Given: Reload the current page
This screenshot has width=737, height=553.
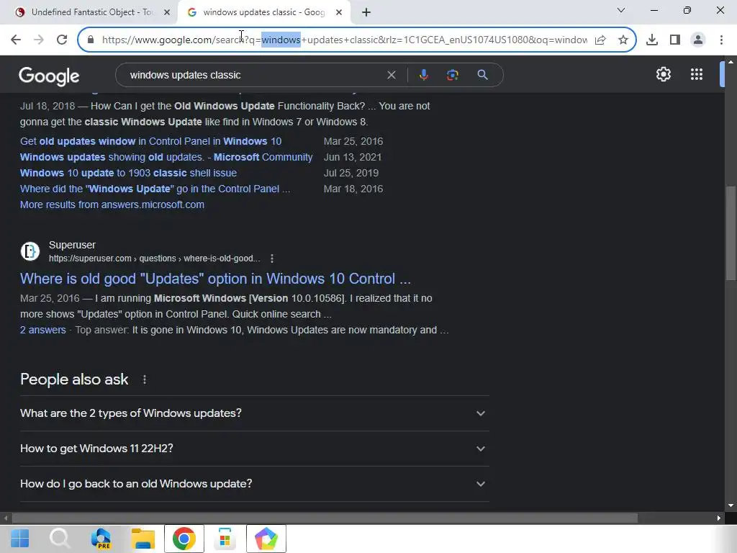Looking at the screenshot, I should click(62, 40).
